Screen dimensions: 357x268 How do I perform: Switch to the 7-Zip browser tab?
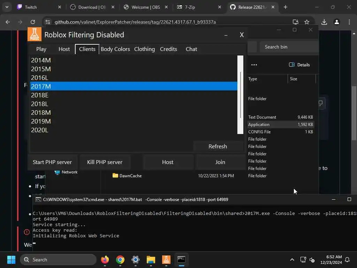point(198,7)
